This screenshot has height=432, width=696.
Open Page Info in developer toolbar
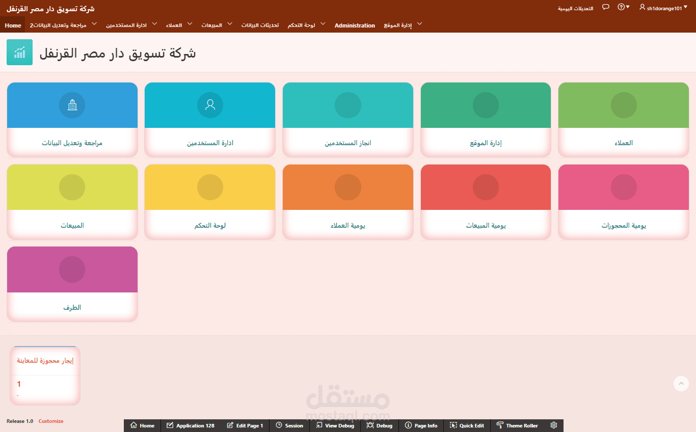click(x=421, y=425)
